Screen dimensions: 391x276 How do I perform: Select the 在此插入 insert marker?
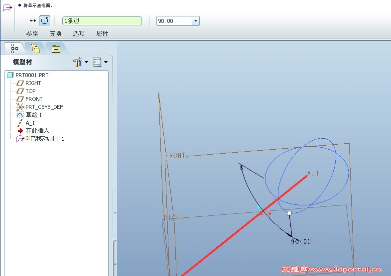(x=37, y=131)
